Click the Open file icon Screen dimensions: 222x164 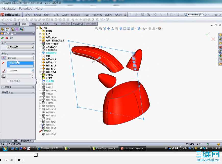(x=136, y=15)
